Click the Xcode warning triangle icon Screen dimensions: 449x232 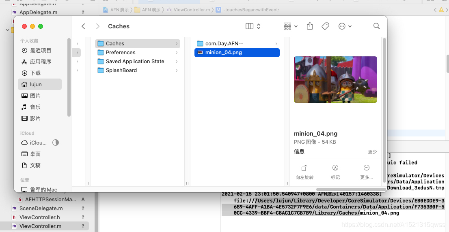tap(441, 10)
